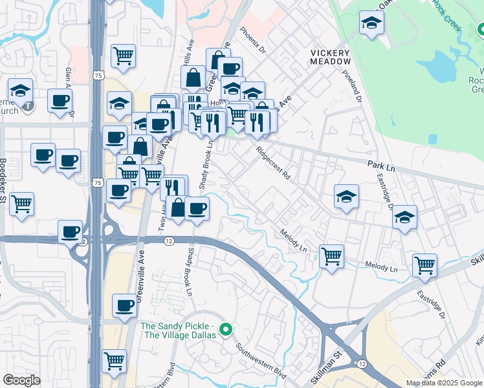This screenshot has height=388, width=484.
Task: Click the green pin near Rock Creek
Action: pos(480,29)
